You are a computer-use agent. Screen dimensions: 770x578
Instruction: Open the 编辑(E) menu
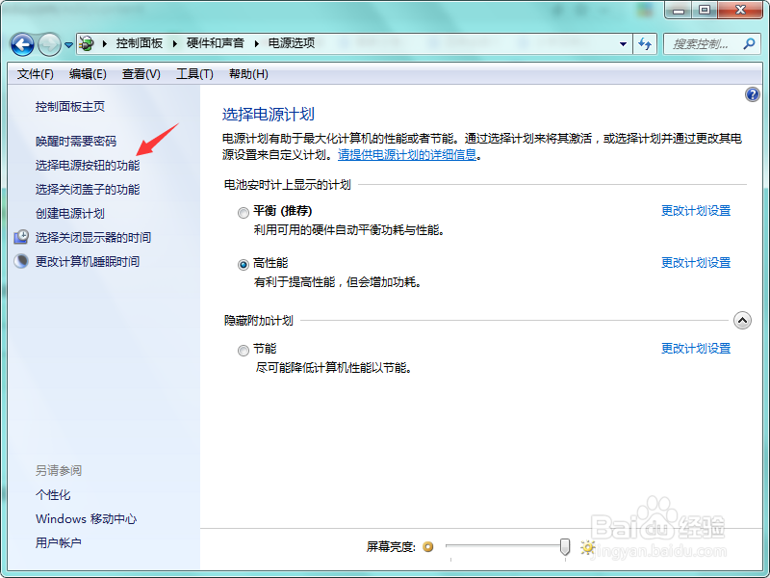click(88, 74)
